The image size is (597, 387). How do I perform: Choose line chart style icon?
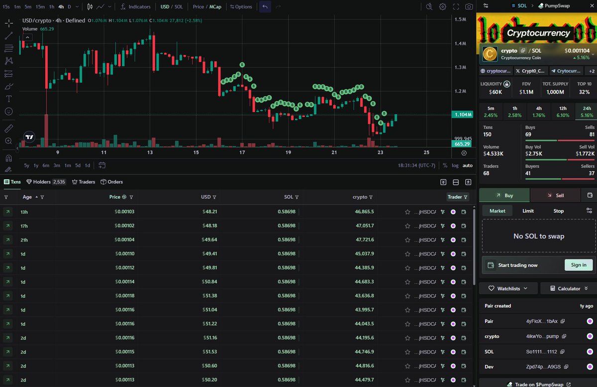(101, 7)
